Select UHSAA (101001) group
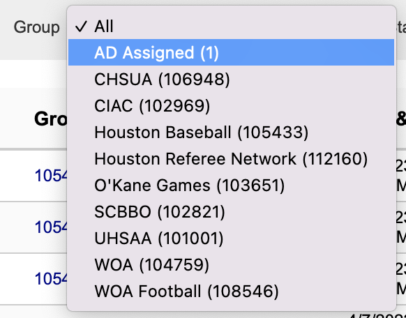The image size is (406, 318). click(231, 238)
